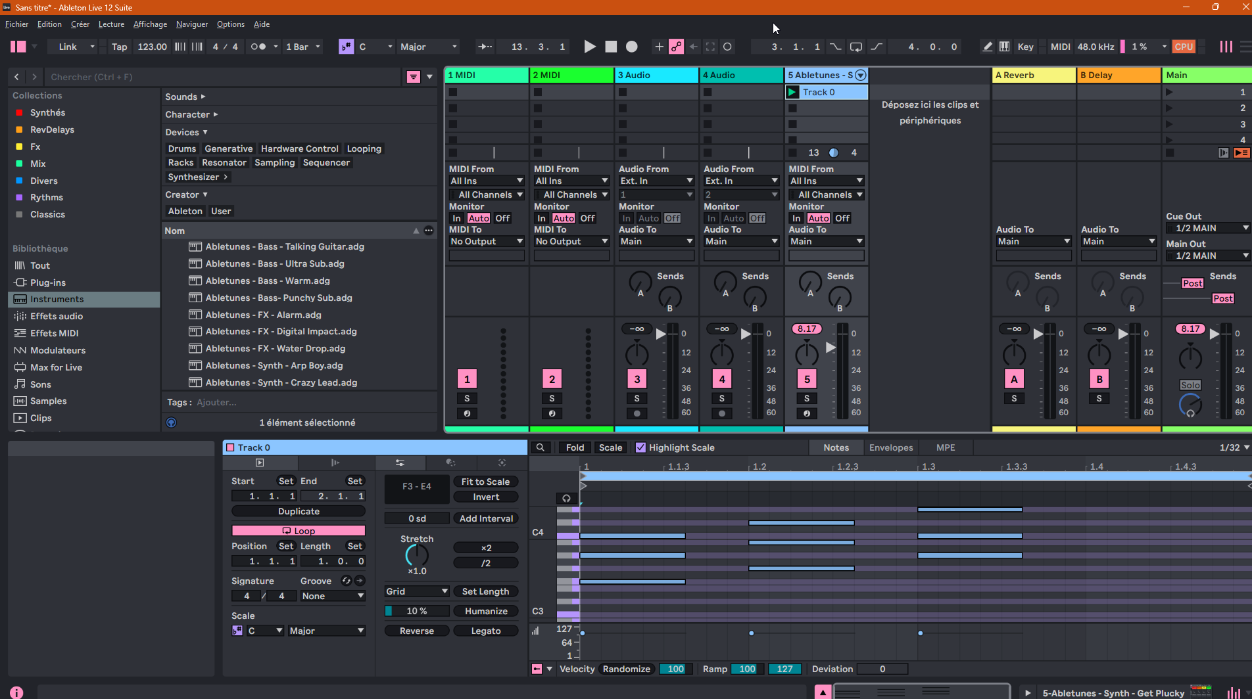This screenshot has height=699, width=1252.
Task: Click the Fit to Scale button
Action: click(485, 482)
